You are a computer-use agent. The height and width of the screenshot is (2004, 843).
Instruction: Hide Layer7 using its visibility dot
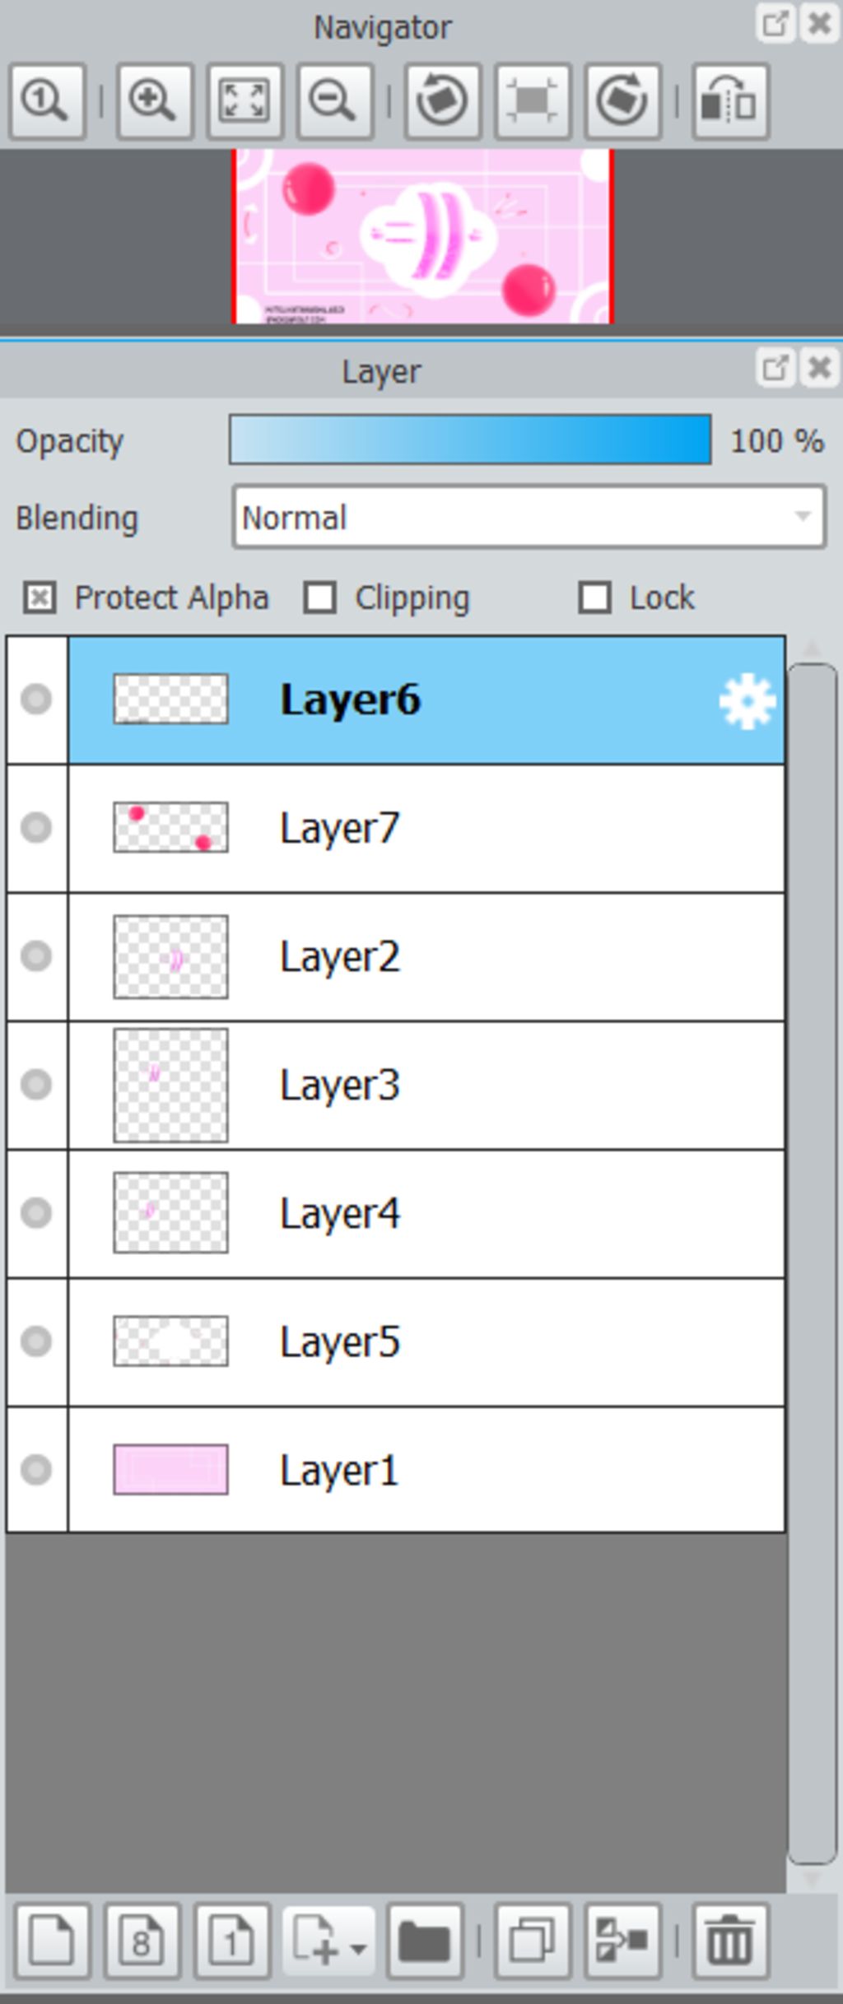point(36,827)
